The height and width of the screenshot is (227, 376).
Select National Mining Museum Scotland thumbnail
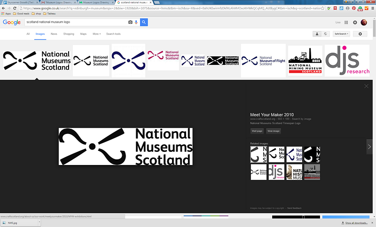click(x=305, y=61)
